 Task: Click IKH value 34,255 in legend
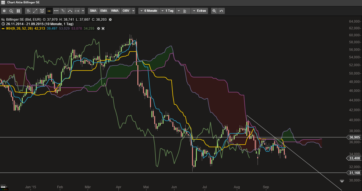(89, 28)
